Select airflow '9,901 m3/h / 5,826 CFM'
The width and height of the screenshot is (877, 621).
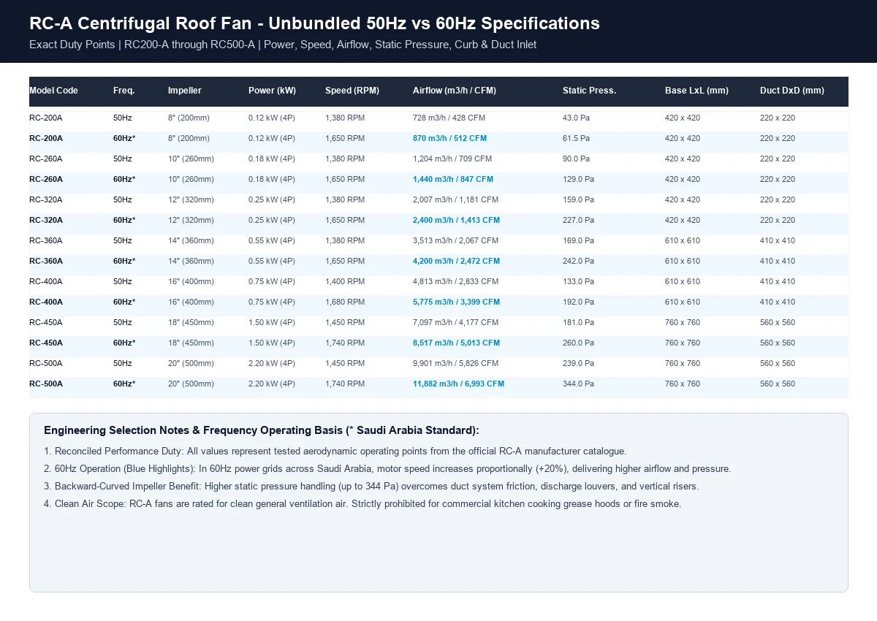pyautogui.click(x=455, y=363)
